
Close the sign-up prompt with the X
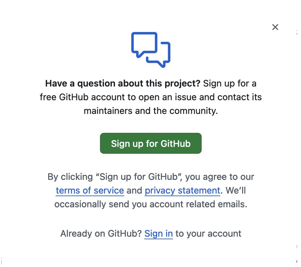(275, 27)
